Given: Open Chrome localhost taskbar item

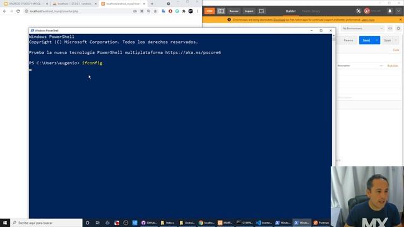Looking at the screenshot, I should (206, 223).
